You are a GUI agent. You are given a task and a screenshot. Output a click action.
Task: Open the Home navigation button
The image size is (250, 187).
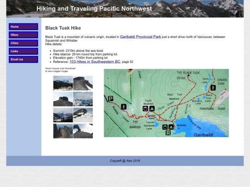24,27
